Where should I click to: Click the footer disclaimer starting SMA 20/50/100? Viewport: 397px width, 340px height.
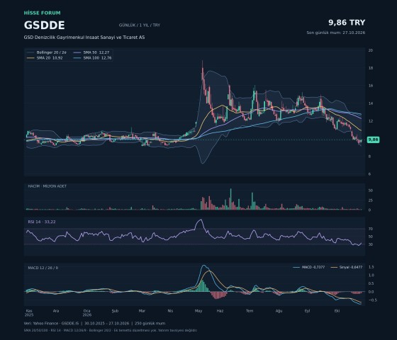(111, 330)
